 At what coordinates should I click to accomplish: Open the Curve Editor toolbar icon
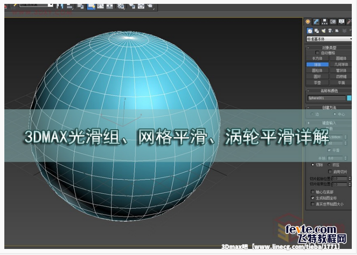click(100, 6)
